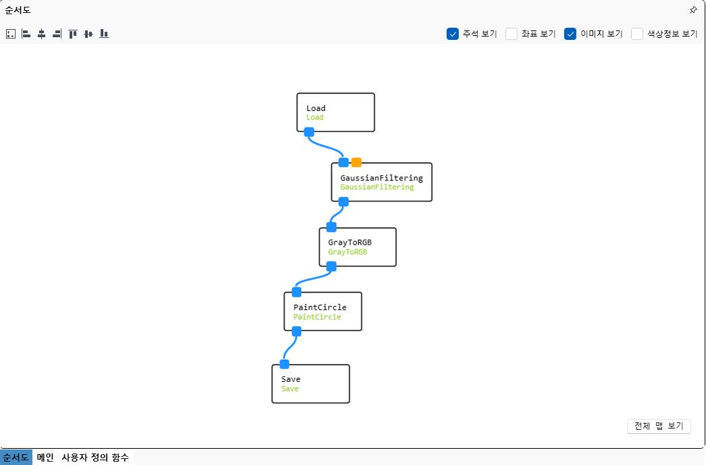Viewport: 706px width, 465px height.
Task: Click the Load node's output port
Action: pos(309,132)
